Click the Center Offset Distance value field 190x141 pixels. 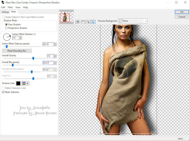(x=48, y=44)
